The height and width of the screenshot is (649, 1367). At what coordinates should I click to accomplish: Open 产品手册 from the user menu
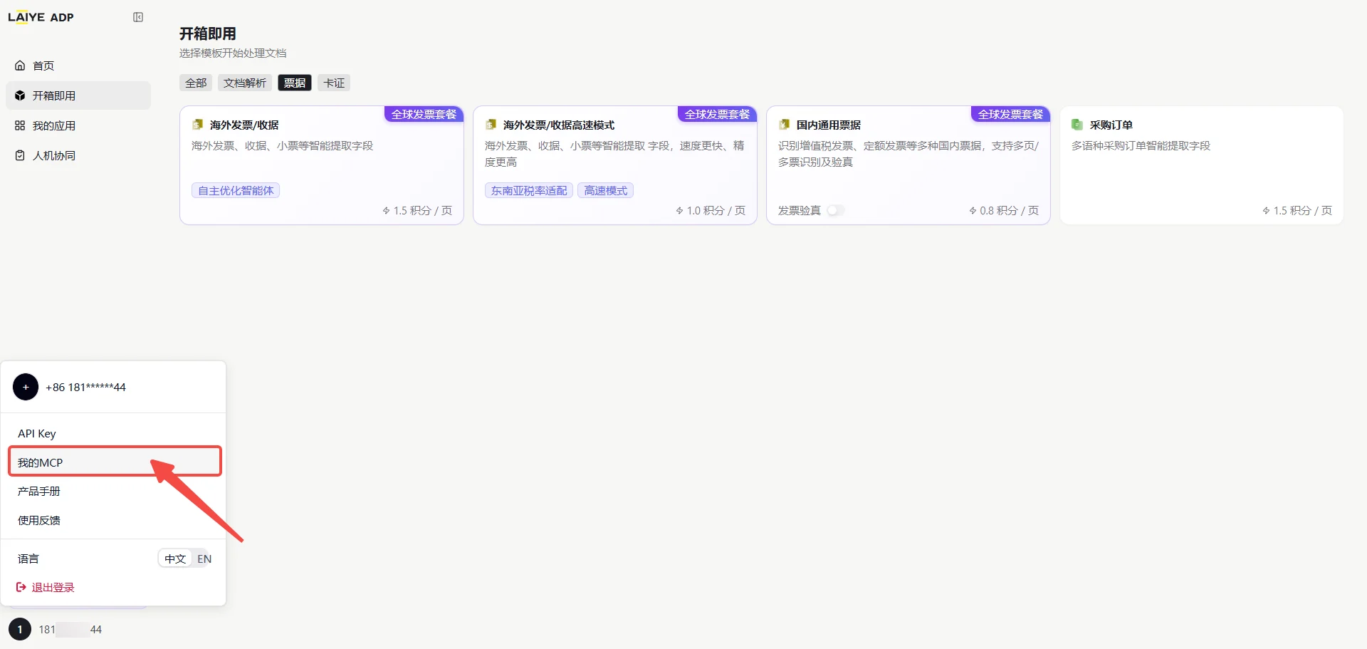click(114, 491)
